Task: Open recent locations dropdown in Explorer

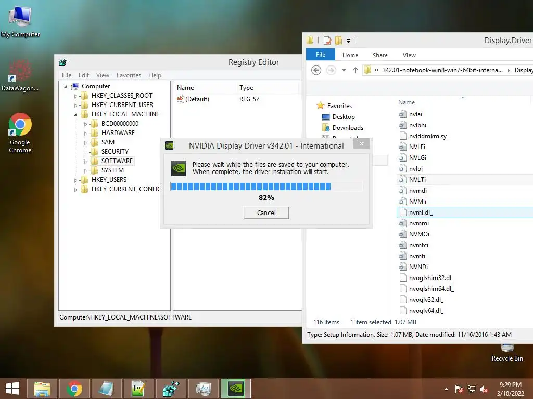Action: (x=344, y=70)
